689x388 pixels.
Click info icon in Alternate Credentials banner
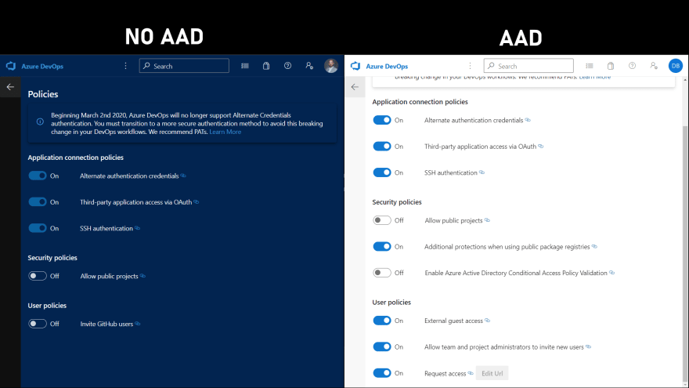[x=40, y=121]
